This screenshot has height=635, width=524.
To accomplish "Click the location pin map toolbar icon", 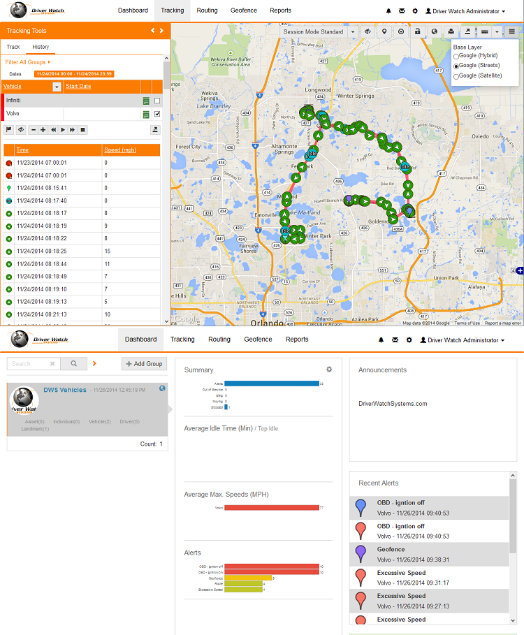I will tap(384, 31).
